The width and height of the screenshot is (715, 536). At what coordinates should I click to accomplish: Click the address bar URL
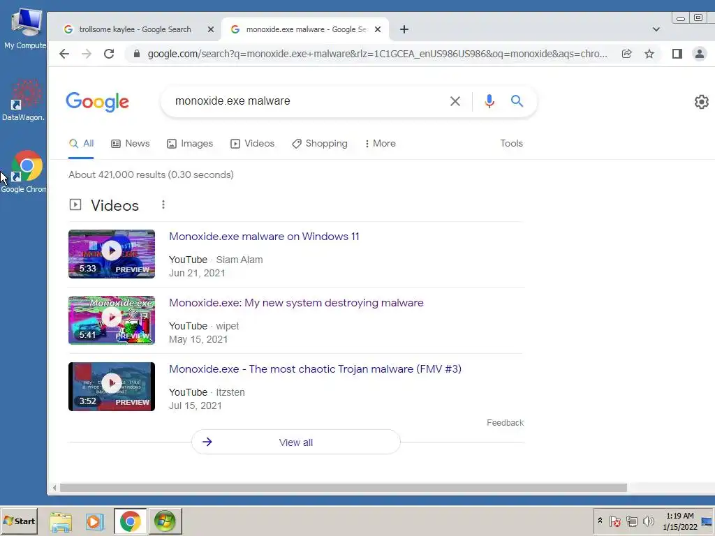(377, 54)
